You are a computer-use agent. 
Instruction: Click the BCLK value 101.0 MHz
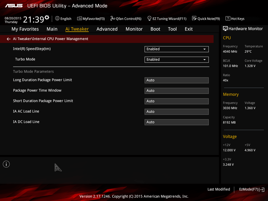tap(230, 66)
